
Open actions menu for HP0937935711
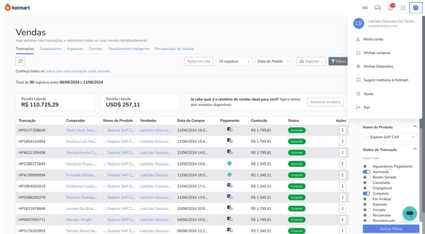coord(342,219)
